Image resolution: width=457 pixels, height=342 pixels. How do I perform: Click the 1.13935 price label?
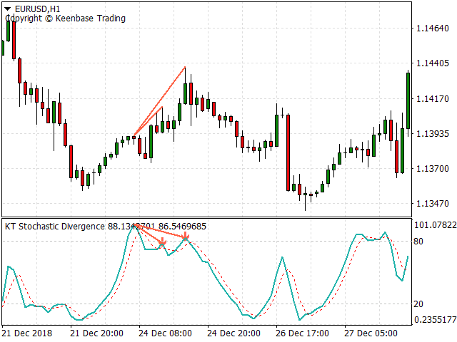pyautogui.click(x=433, y=134)
